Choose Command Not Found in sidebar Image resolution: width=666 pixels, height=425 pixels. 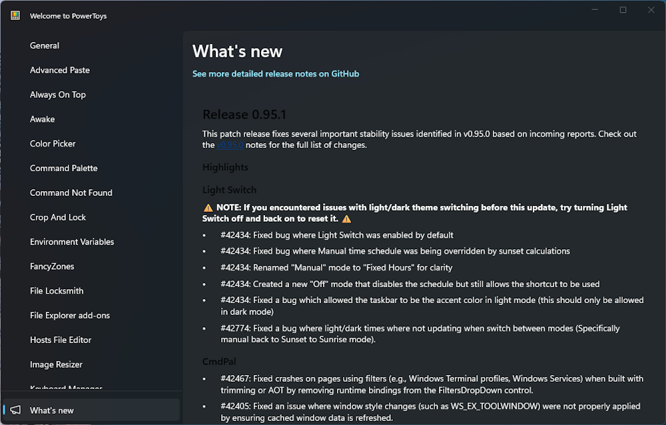pos(71,193)
